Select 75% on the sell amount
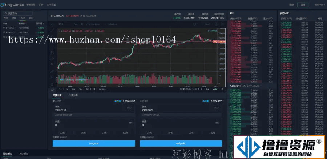The width and height of the screenshot is (327, 159). pyautogui.click(x=191, y=133)
